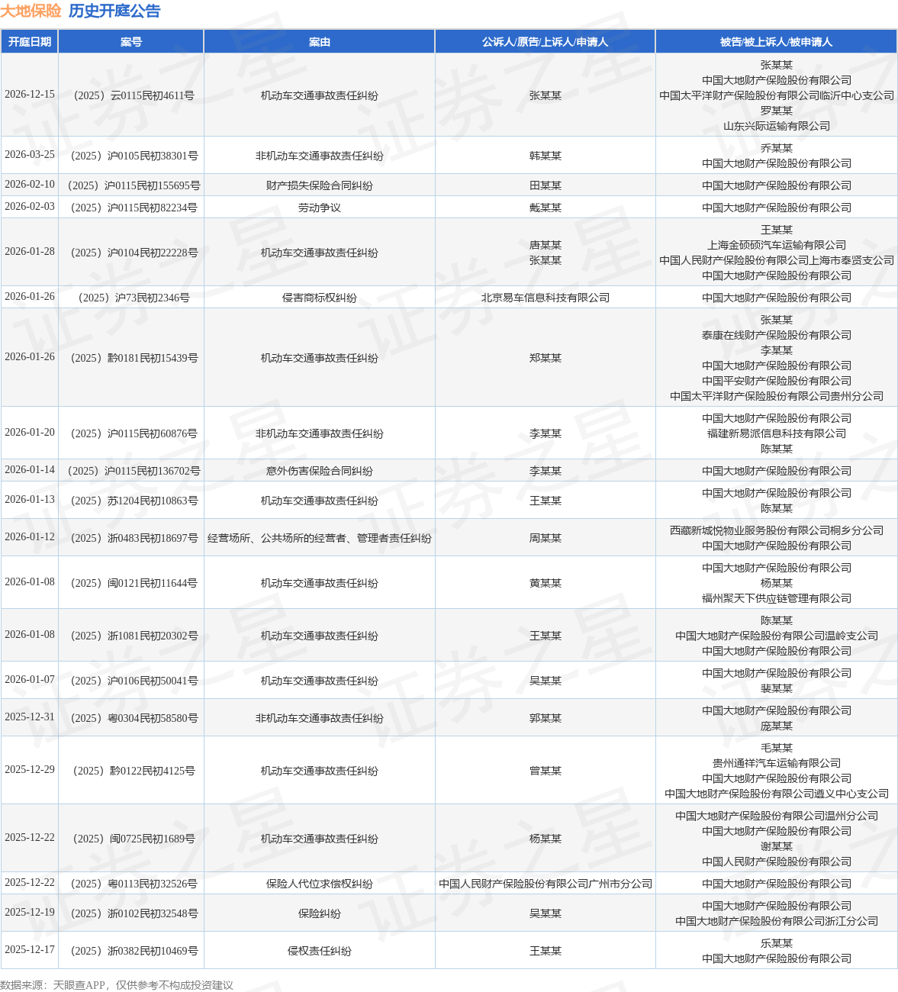Click plaintiff 郭某某
Screen dimensions: 898x992
pos(546,718)
